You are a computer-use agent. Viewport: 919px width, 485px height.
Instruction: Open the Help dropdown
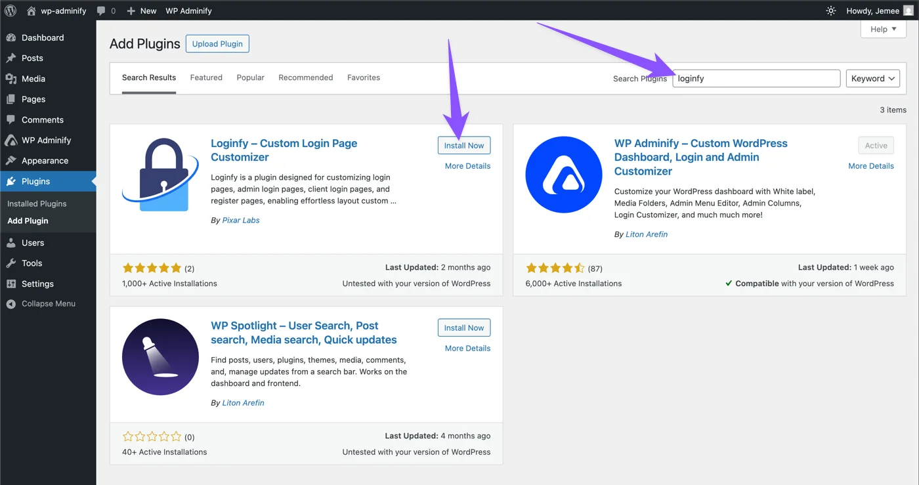click(x=882, y=29)
